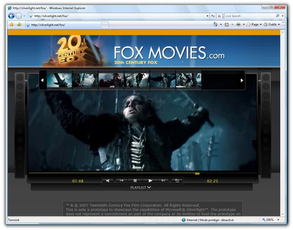Click the Live Search input box
The height and width of the screenshot is (230, 293).
click(250, 16)
